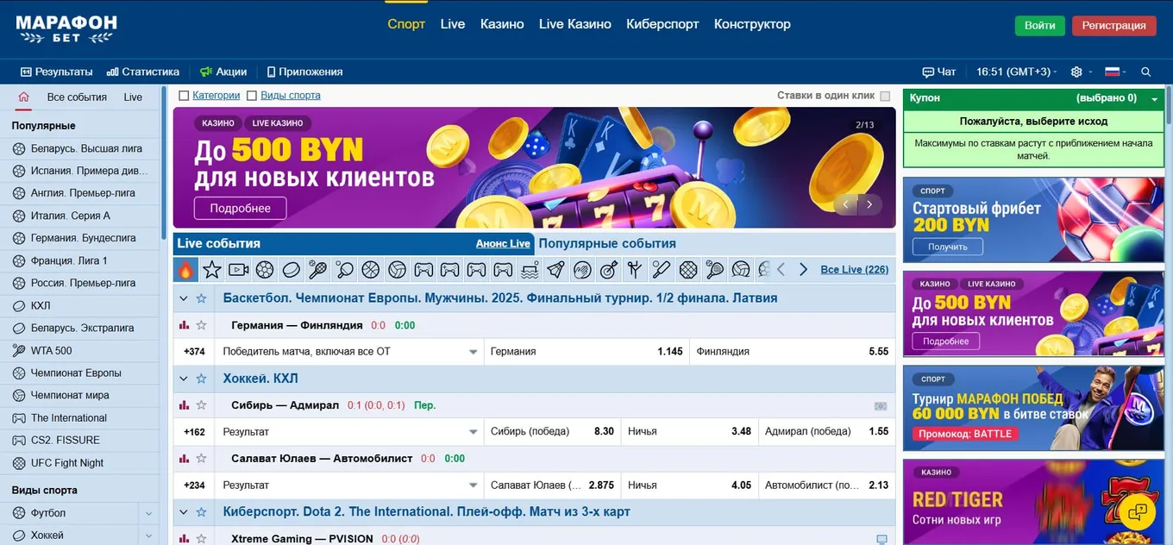Open the Киберспорт top menu
This screenshot has height=545, width=1173.
(662, 24)
